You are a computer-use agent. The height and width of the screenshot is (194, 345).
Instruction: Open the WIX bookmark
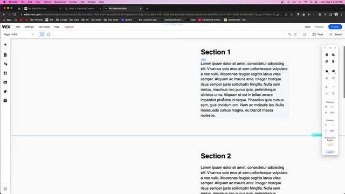pos(49,20)
